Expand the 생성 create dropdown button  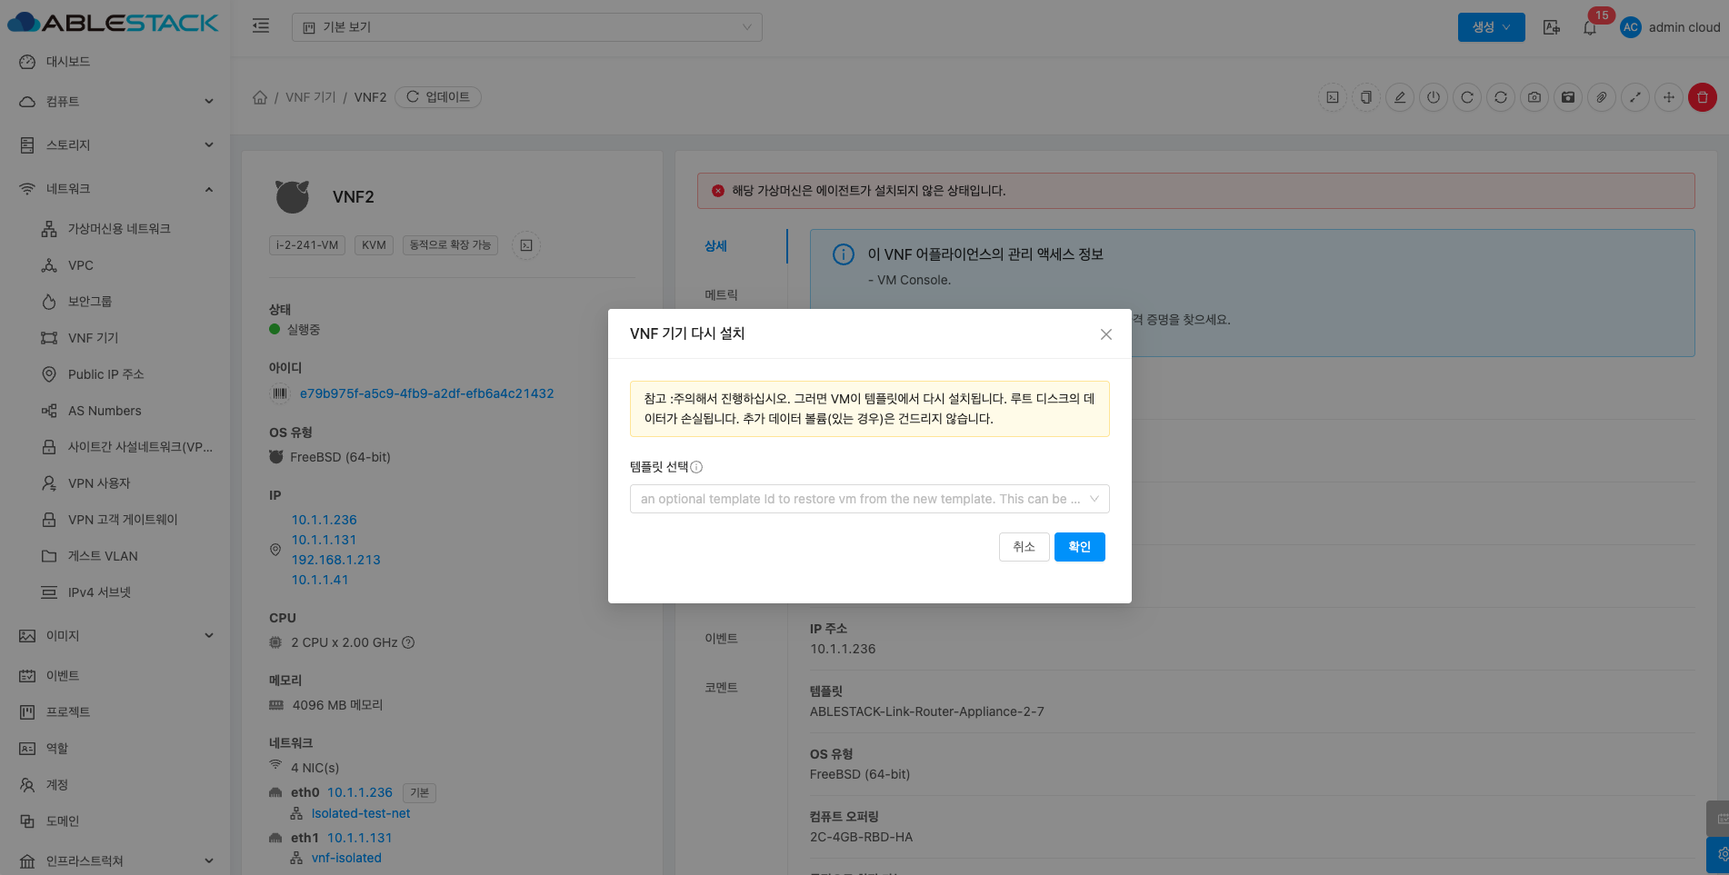(1491, 27)
